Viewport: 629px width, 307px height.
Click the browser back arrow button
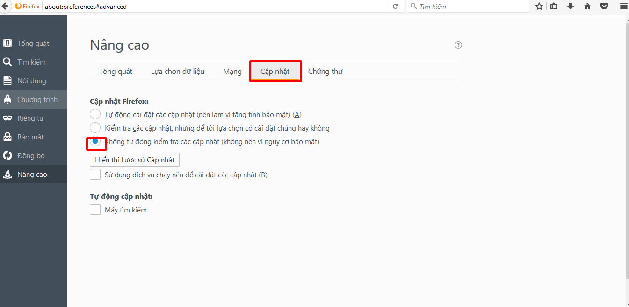[x=4, y=6]
